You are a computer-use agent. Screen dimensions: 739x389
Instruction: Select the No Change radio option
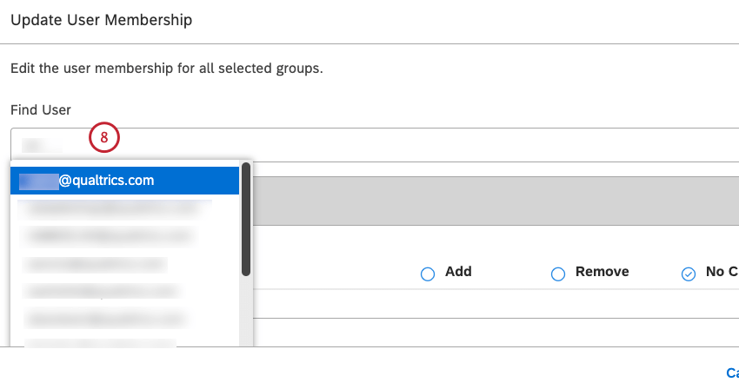point(689,274)
